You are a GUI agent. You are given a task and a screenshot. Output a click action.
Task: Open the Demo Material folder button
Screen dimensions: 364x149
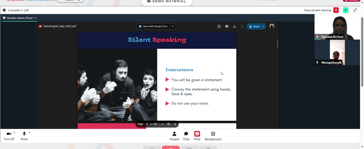(x=167, y=2)
